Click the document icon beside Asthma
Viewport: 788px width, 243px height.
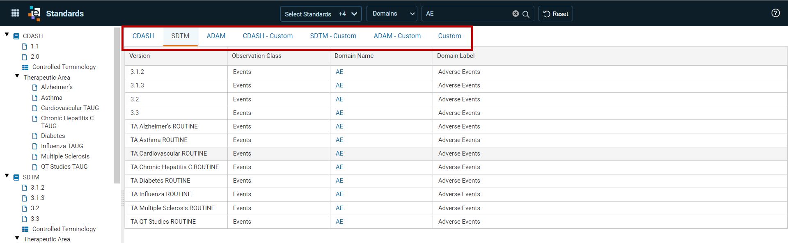tap(34, 98)
